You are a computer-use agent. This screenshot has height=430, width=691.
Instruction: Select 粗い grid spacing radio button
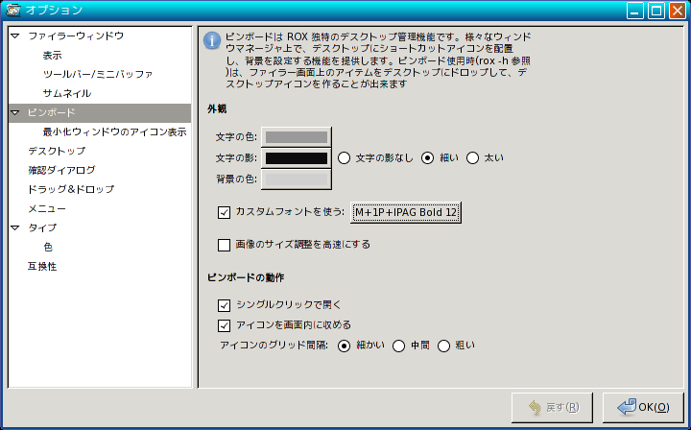(x=443, y=346)
